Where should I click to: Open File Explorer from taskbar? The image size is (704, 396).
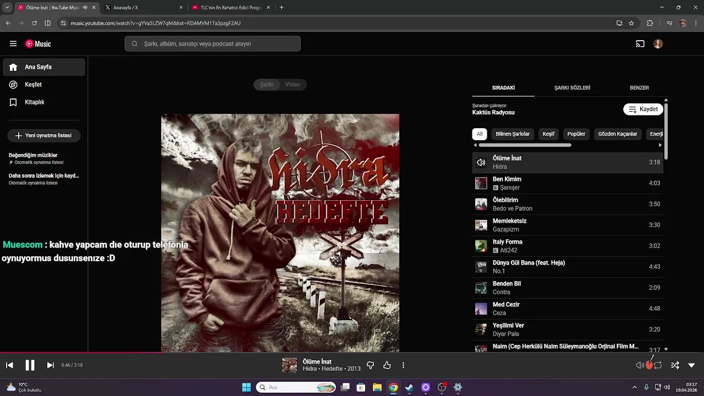pos(377,387)
